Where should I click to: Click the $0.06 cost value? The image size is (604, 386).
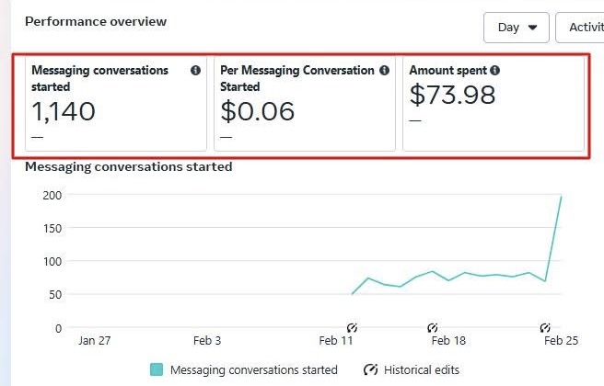click(x=257, y=111)
